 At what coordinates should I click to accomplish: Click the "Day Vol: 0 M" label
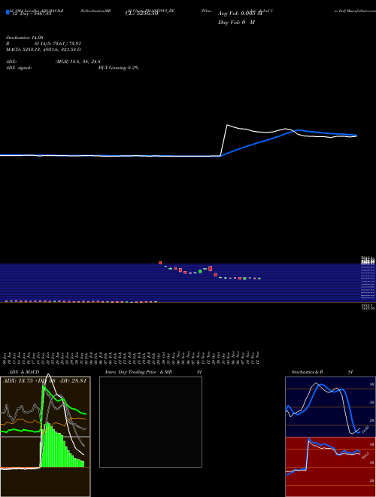[236, 22]
